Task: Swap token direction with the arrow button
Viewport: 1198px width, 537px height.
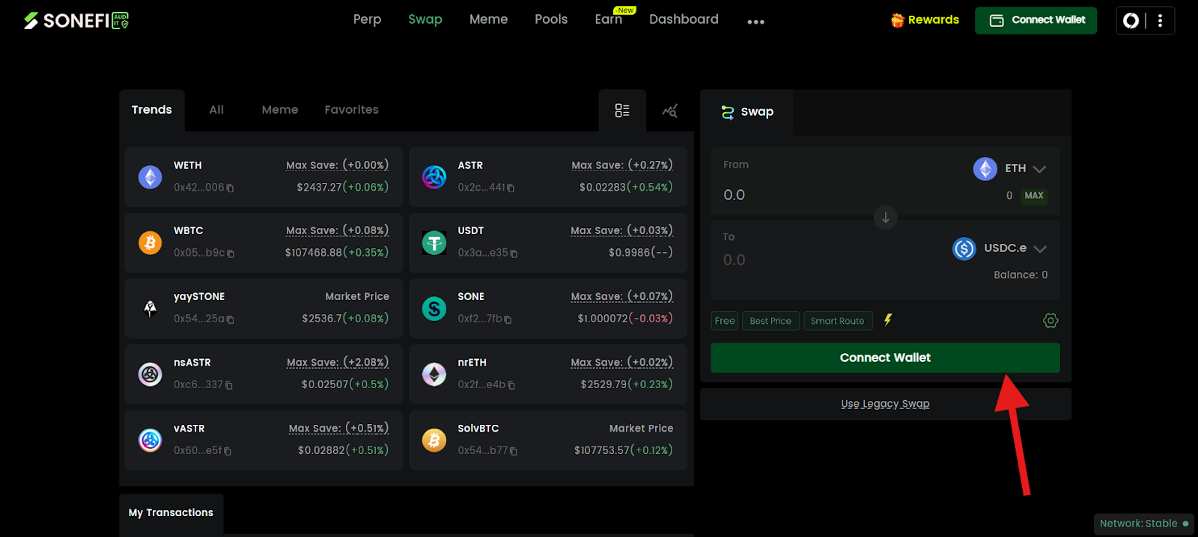Action: tap(885, 218)
